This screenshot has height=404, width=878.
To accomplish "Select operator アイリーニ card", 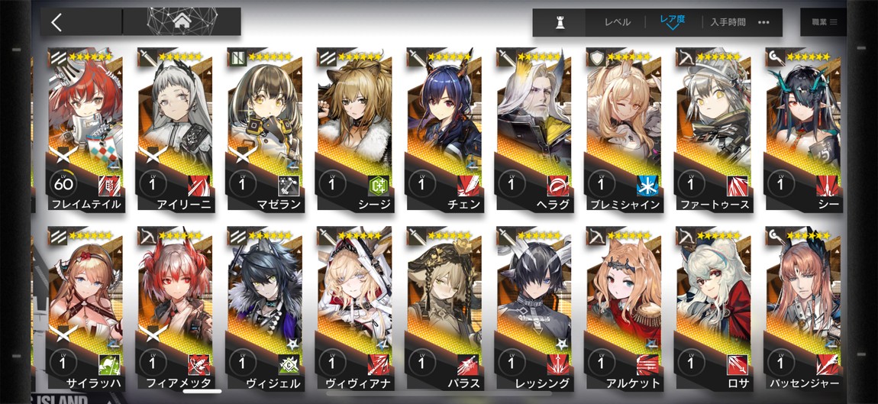I will 175,130.
